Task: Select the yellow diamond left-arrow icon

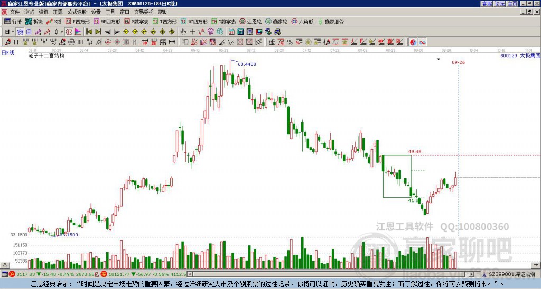Action: [126, 32]
